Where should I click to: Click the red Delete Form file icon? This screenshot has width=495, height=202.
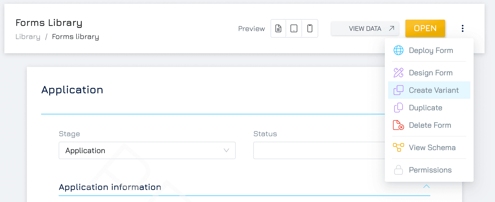click(x=399, y=125)
